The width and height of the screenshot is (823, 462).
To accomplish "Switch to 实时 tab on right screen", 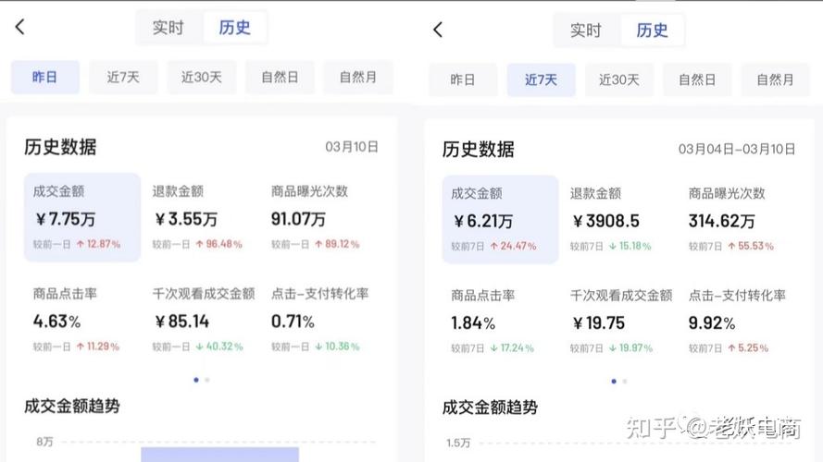I will point(586,30).
